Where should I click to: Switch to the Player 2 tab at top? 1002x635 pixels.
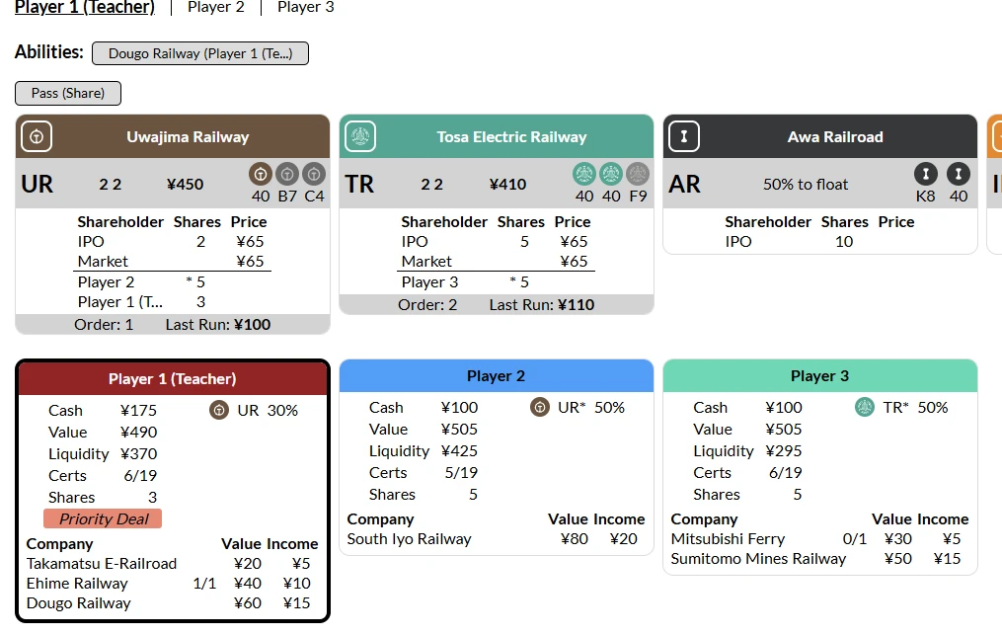pos(216,8)
